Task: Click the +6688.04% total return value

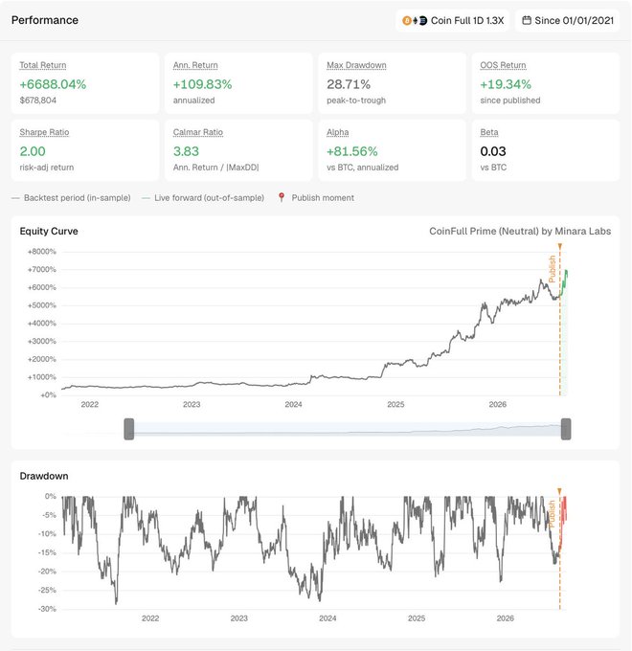Action: (x=53, y=84)
